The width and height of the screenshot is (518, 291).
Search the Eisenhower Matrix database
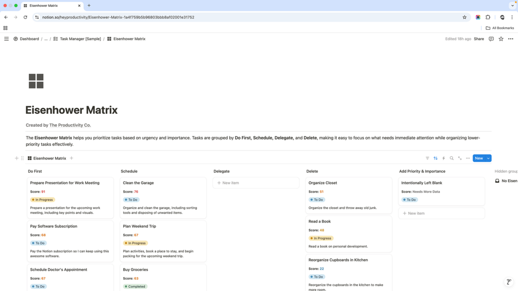[x=452, y=158]
